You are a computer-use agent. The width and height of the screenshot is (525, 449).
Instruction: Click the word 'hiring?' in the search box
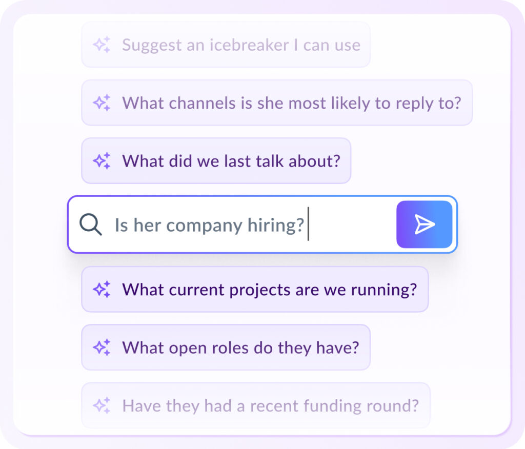pyautogui.click(x=275, y=226)
